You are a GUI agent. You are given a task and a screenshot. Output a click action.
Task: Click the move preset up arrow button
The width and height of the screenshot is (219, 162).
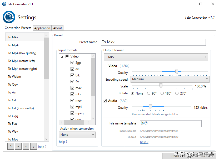coord(11,147)
